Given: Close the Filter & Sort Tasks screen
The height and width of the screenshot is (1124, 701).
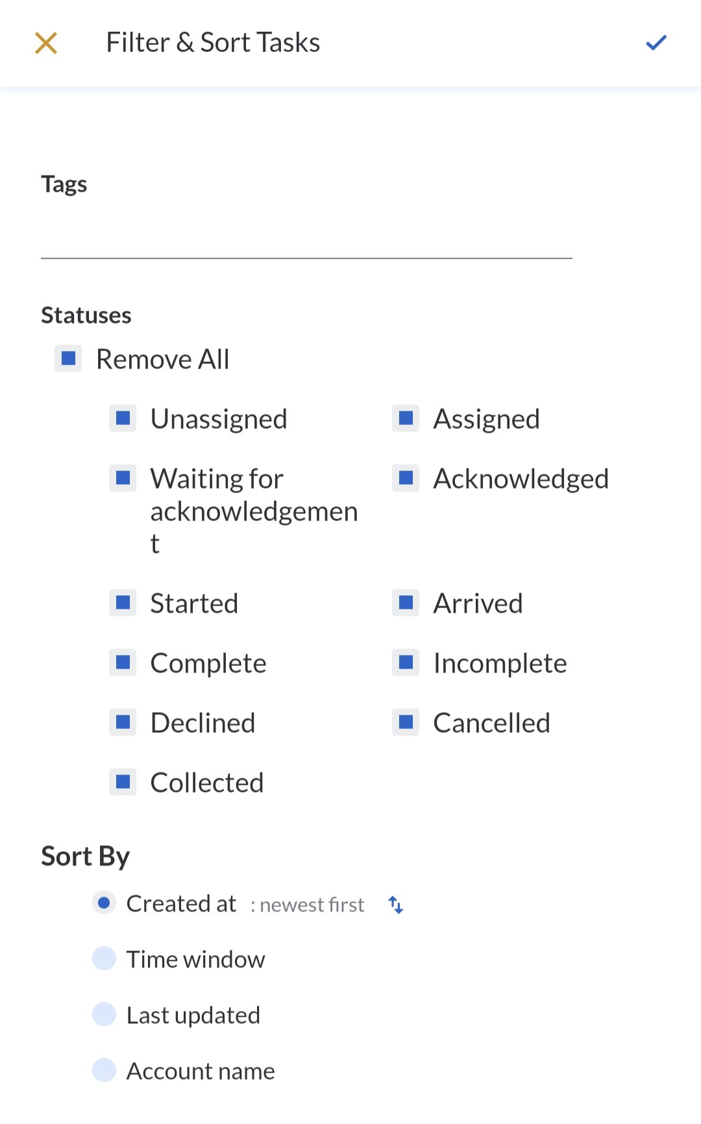Looking at the screenshot, I should coord(46,44).
